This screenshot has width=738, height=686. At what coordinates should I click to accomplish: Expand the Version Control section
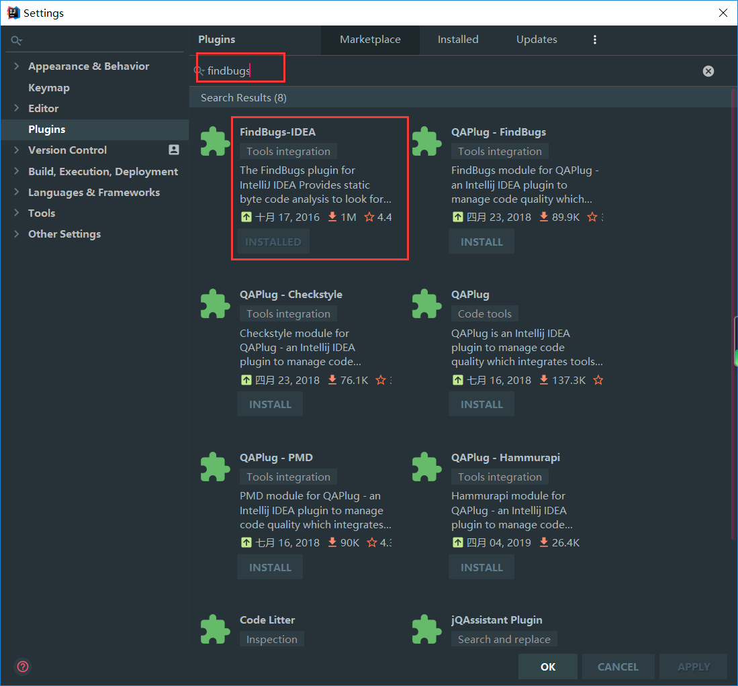pos(16,150)
